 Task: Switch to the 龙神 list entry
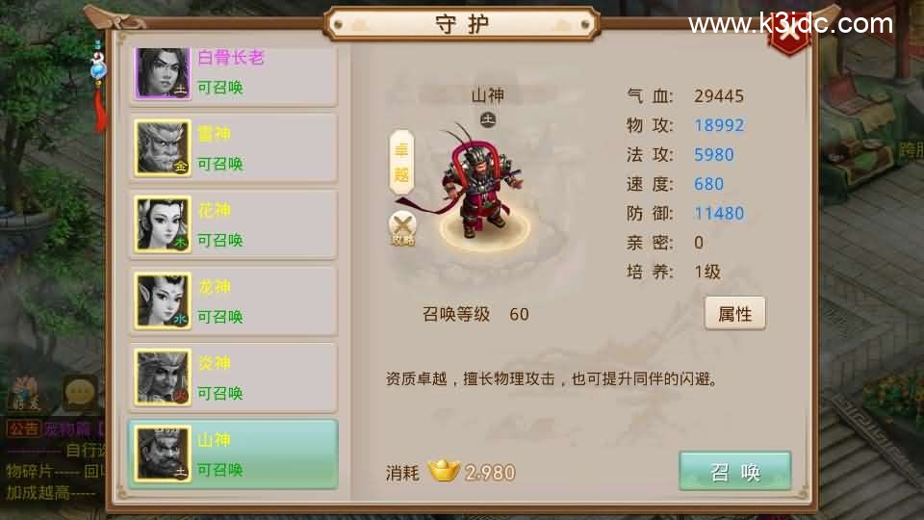point(233,301)
